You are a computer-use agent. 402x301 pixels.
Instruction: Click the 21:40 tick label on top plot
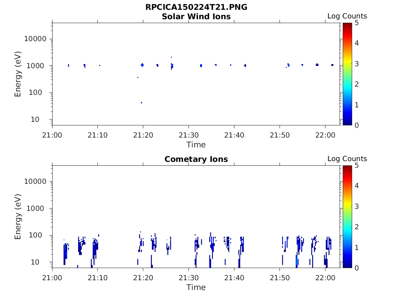pyautogui.click(x=234, y=135)
